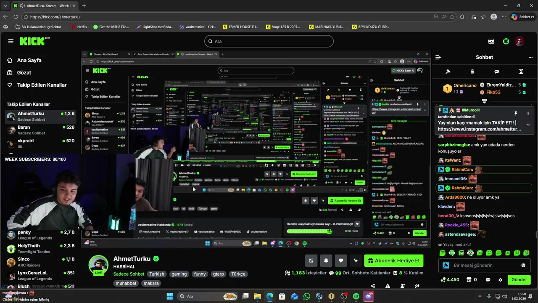Toggle follow heart button
Screen dimensions: 538x303
tap(341, 260)
